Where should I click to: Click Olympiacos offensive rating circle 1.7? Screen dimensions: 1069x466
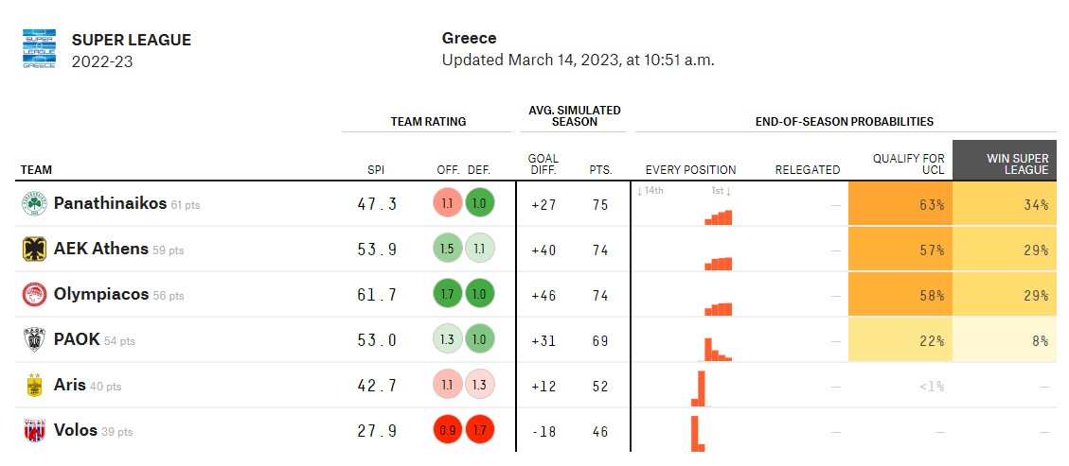[x=446, y=295]
